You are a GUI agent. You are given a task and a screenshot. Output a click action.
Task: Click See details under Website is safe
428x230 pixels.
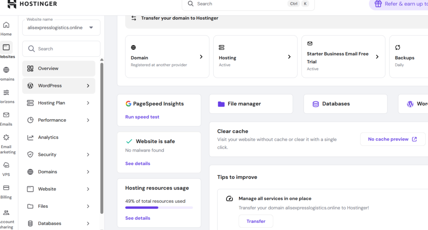pos(138,164)
